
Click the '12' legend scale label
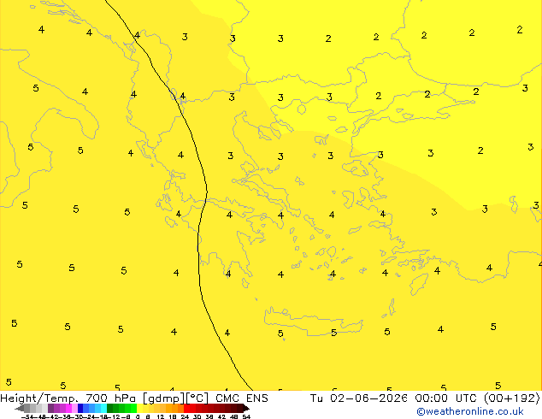[160, 416]
